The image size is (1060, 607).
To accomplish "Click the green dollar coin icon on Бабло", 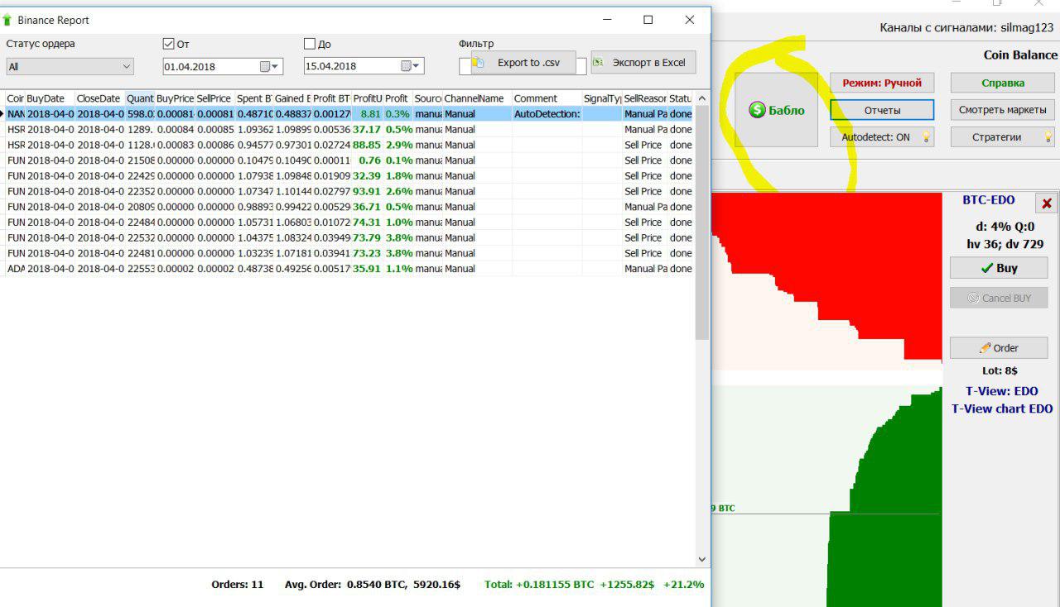I will (757, 110).
